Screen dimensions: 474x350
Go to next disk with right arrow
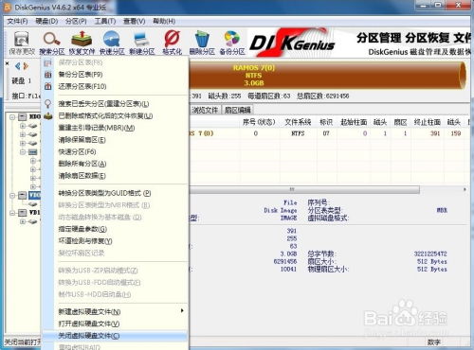(26, 66)
